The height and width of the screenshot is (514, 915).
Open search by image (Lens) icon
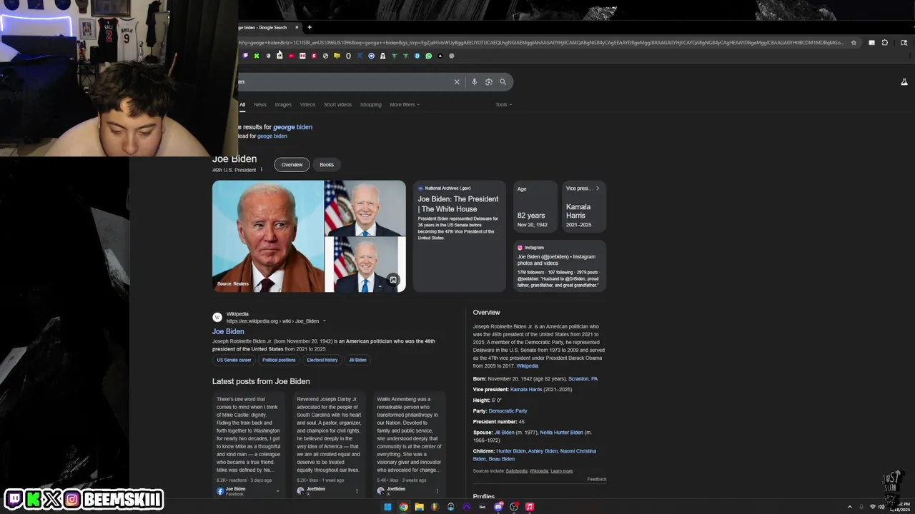(x=489, y=82)
